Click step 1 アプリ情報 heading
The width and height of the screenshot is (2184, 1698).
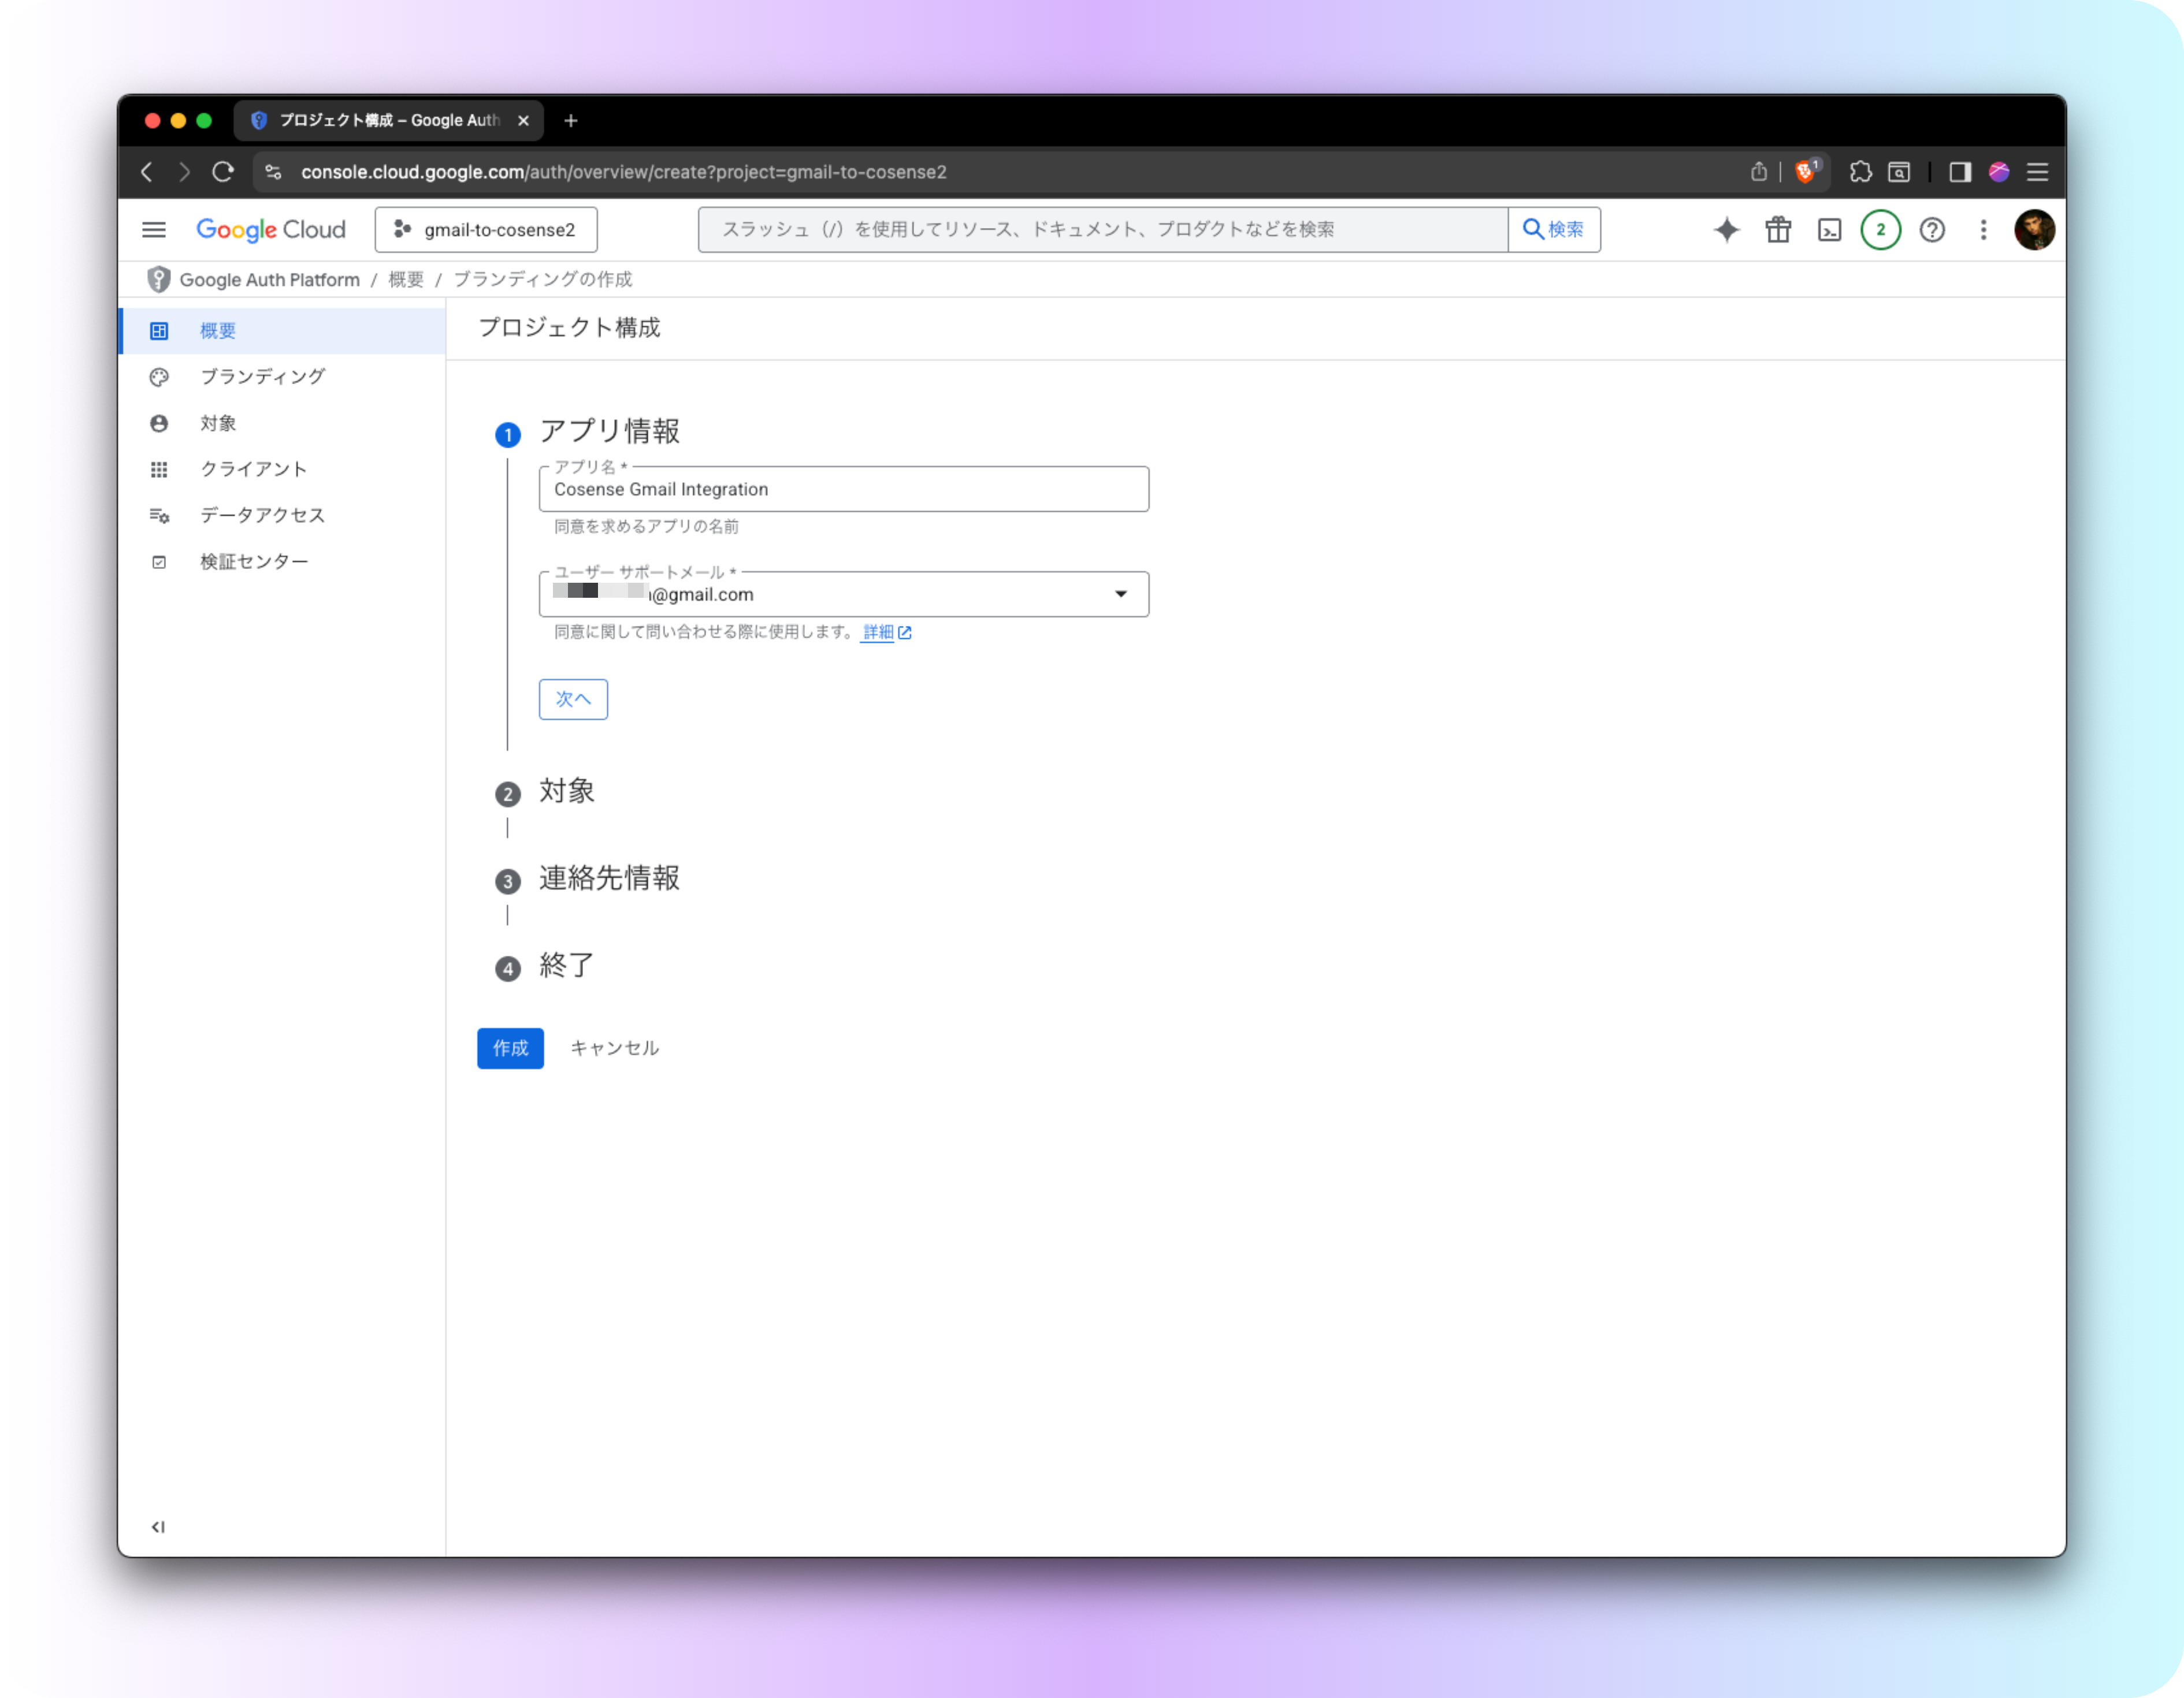click(610, 432)
